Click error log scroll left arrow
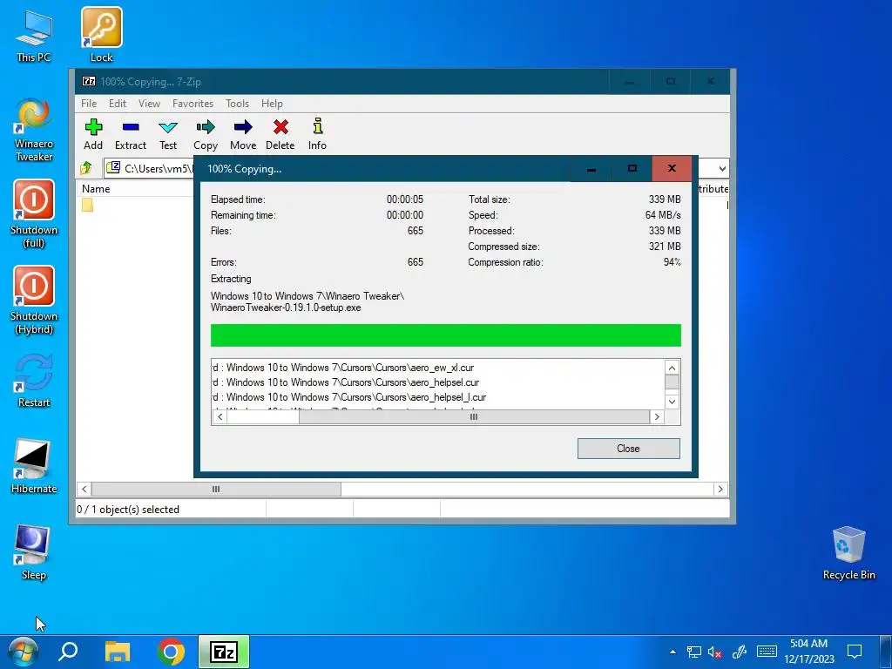Viewport: 892px width, 669px height. (x=220, y=417)
